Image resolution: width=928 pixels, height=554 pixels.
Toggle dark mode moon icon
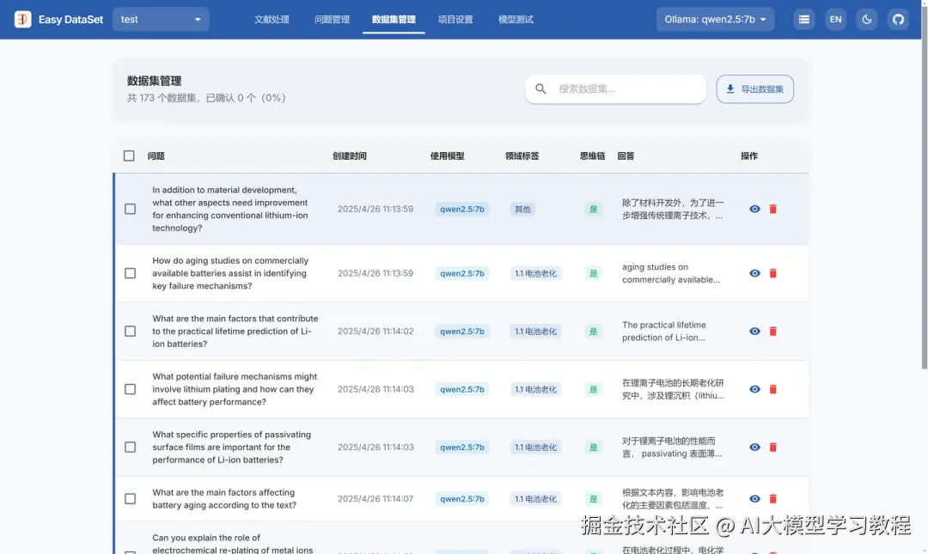(866, 20)
